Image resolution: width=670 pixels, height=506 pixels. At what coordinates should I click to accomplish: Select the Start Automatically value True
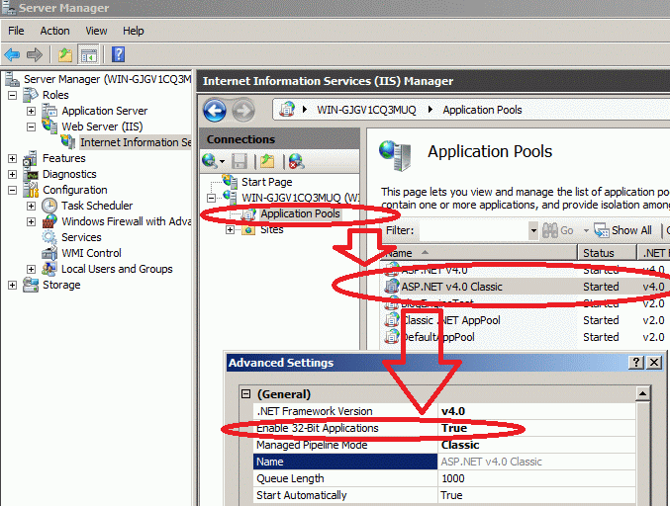pyautogui.click(x=451, y=495)
